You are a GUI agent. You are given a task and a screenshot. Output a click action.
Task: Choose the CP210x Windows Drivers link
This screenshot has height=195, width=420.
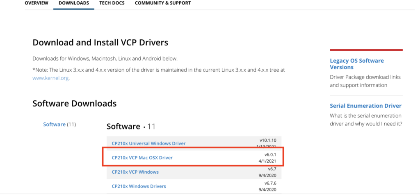point(139,186)
